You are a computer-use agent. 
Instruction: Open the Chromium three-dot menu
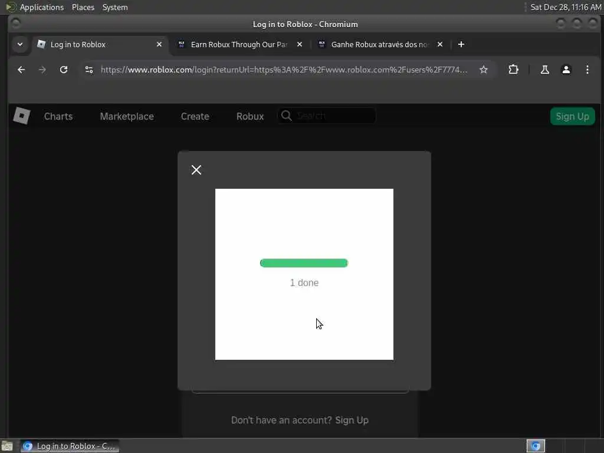(587, 70)
